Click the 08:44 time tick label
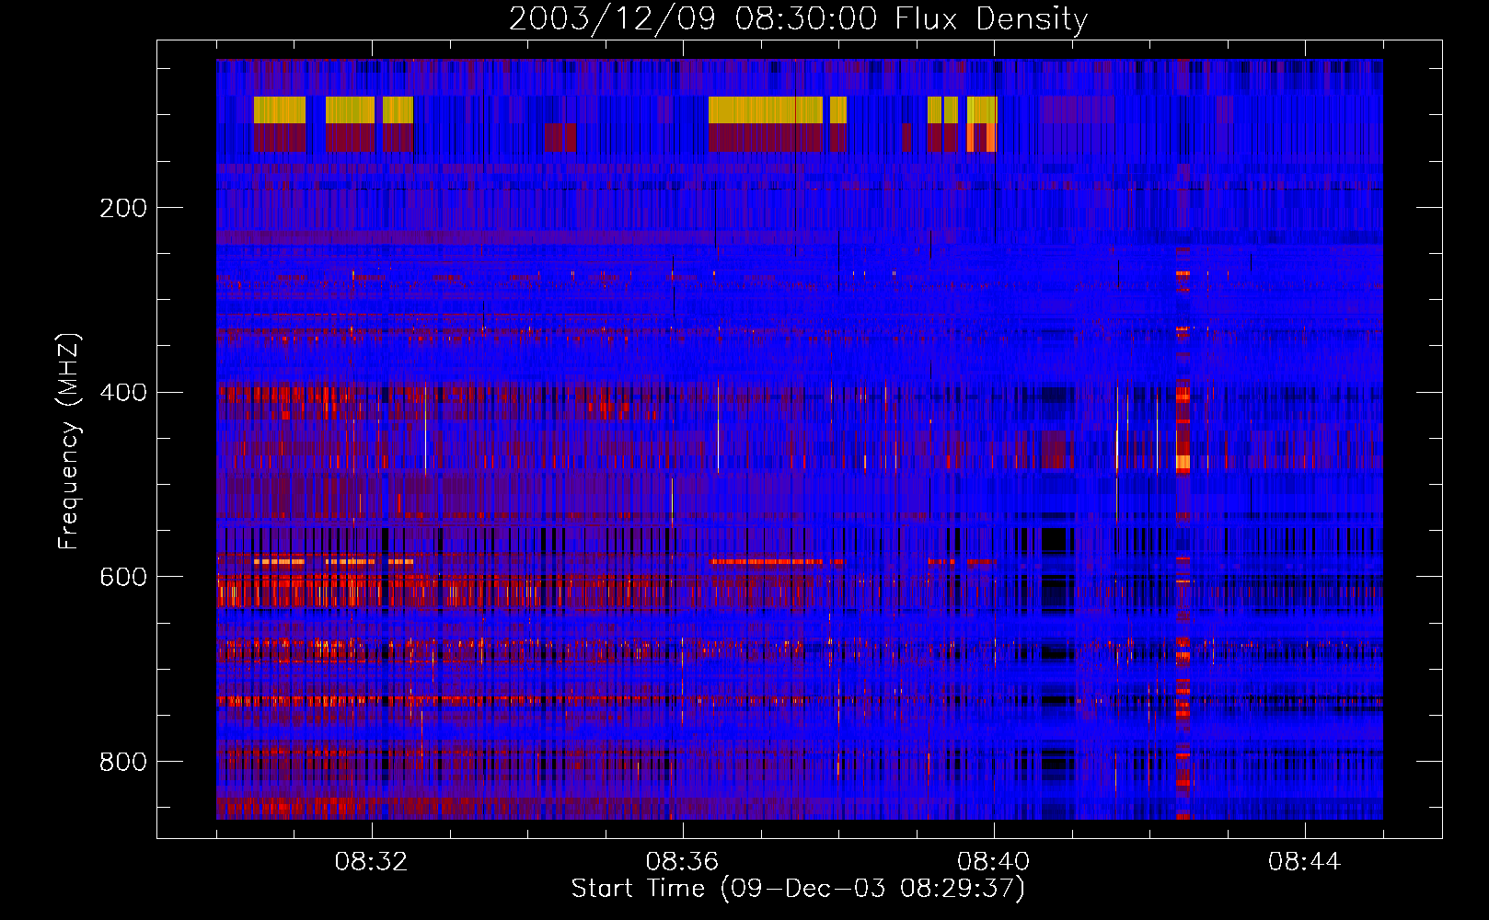 pyautogui.click(x=1305, y=862)
